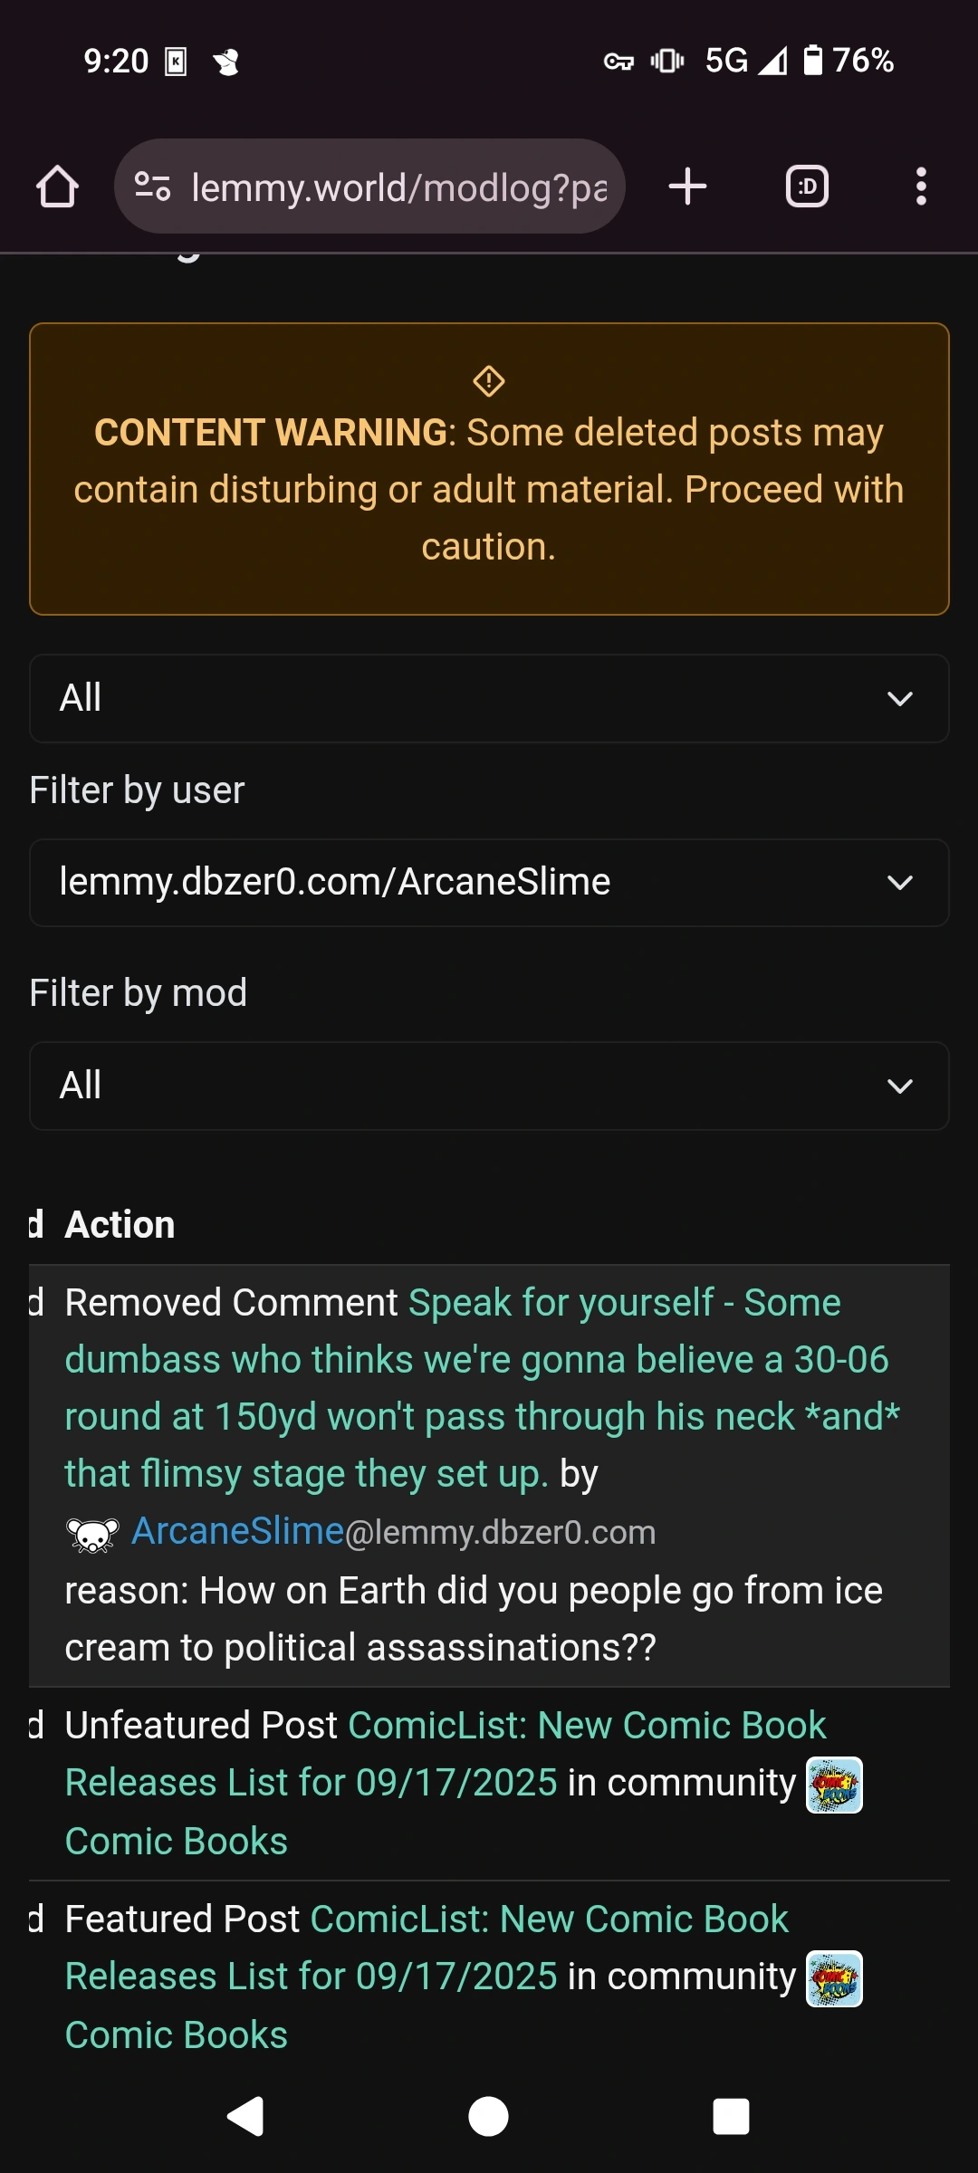
Task: Visit ArcaneSlime user profile link
Action: pyautogui.click(x=238, y=1532)
